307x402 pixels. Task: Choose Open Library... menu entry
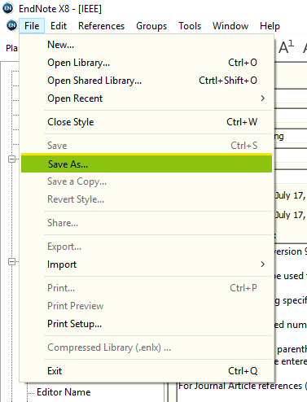tap(147, 63)
